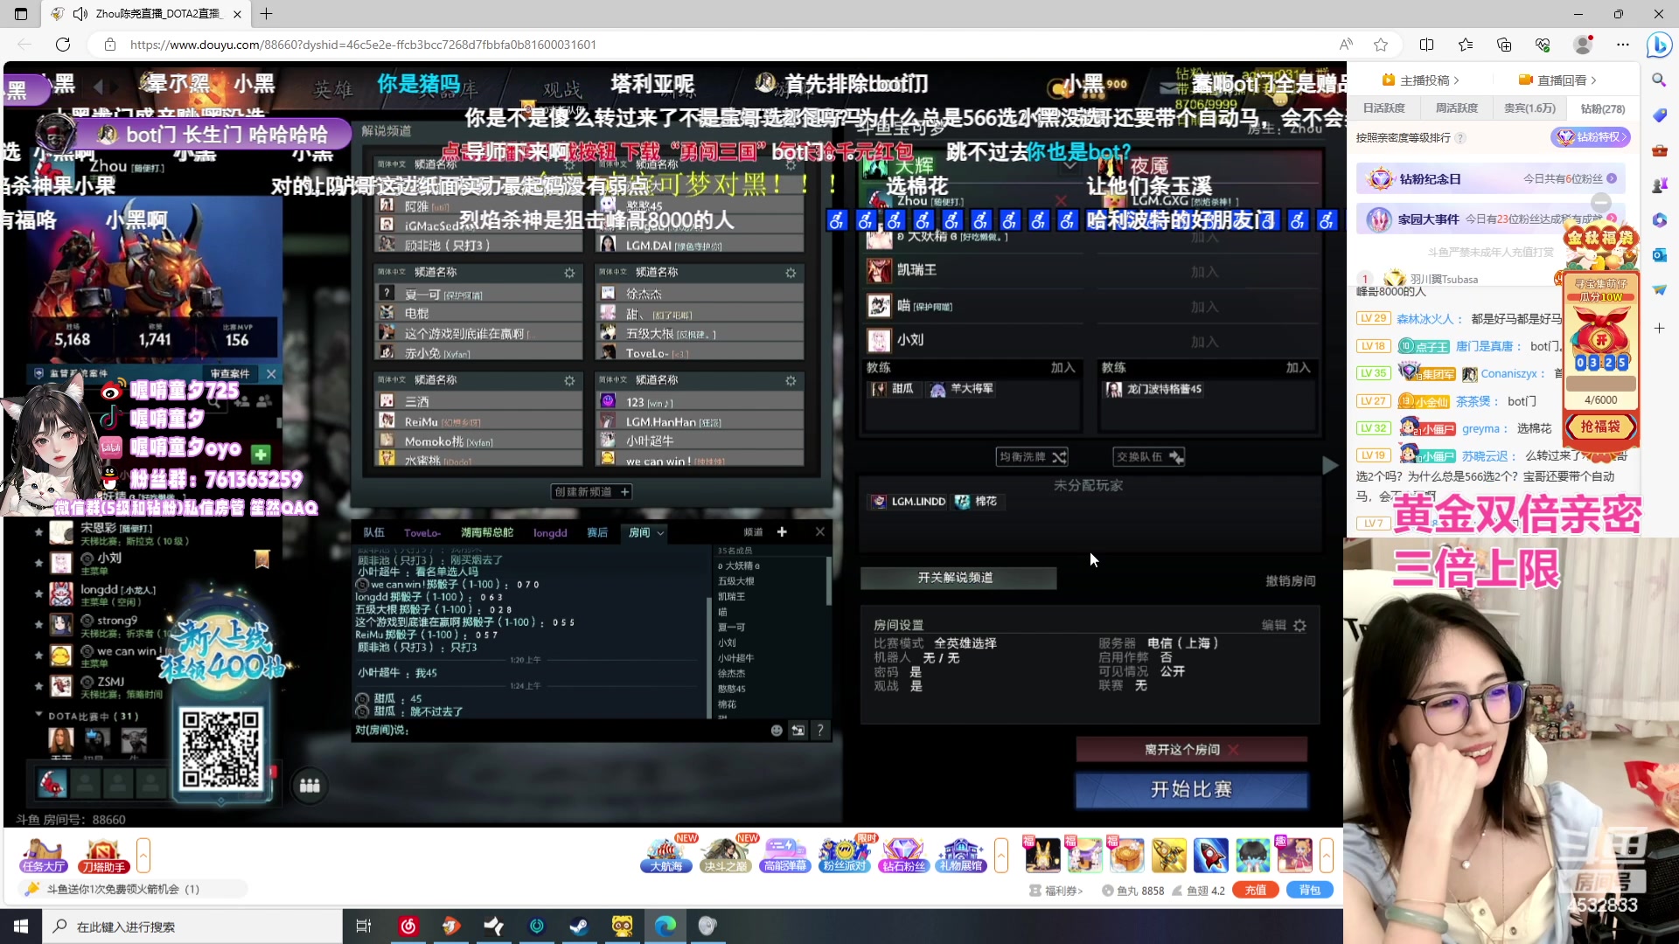Go back using browser back arrow
The width and height of the screenshot is (1679, 944).
pyautogui.click(x=24, y=45)
